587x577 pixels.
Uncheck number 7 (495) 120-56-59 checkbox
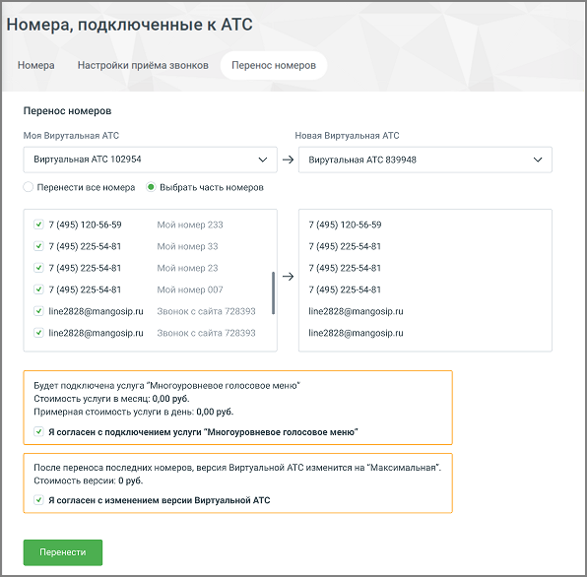[x=38, y=224]
